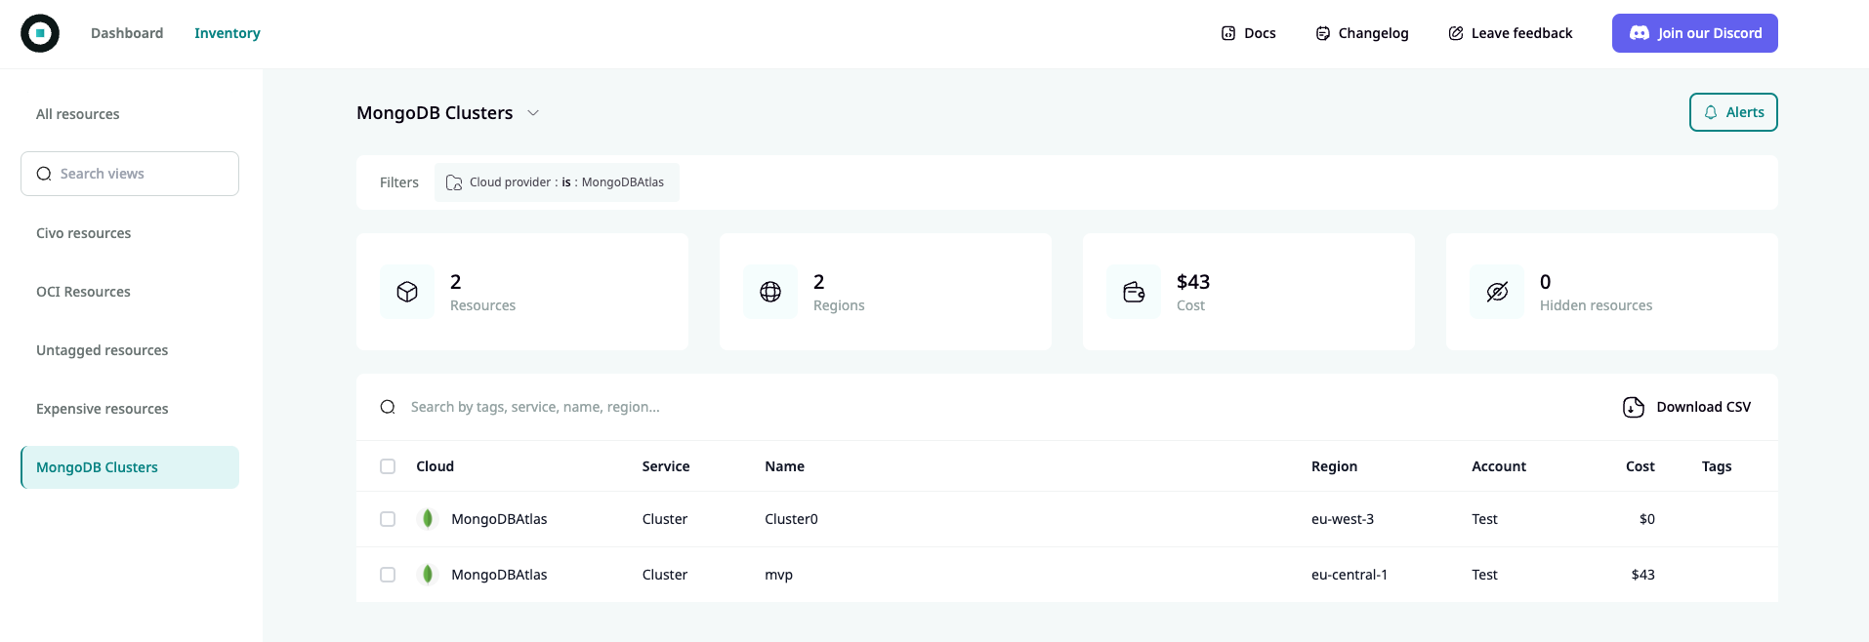Screen dimensions: 1869x642
Task: Click the Name column header
Action: pyautogui.click(x=785, y=466)
